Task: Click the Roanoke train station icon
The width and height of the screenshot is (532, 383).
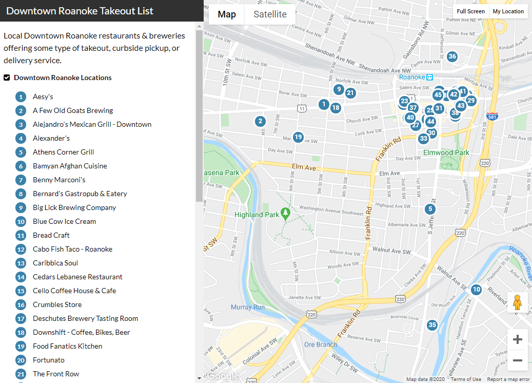Action: (x=429, y=77)
